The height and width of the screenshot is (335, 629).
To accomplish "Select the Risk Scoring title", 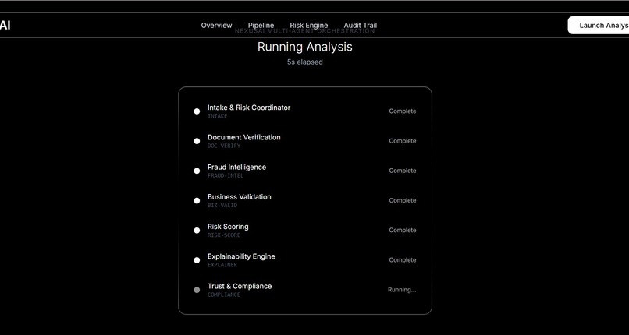I will [x=228, y=227].
